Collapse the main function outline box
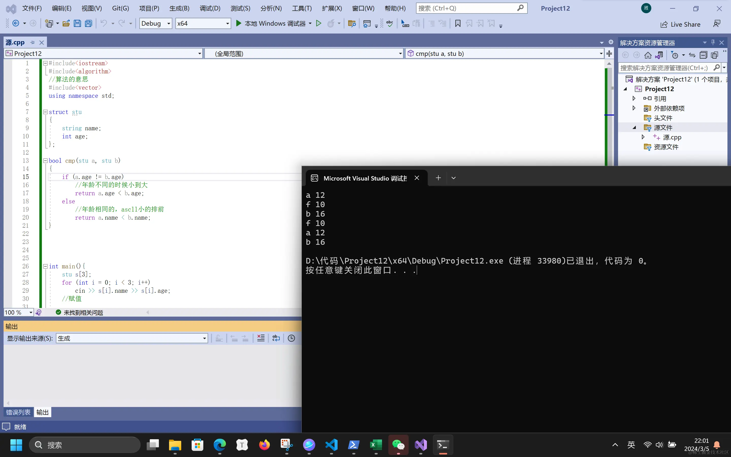The height and width of the screenshot is (457, 731). click(x=45, y=266)
